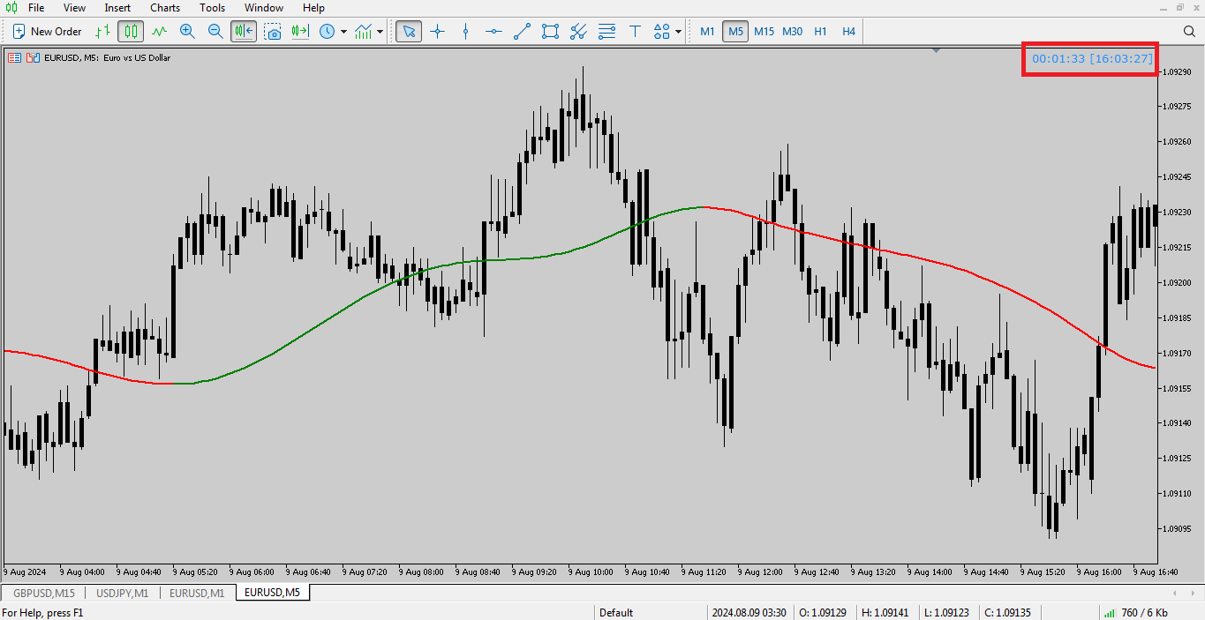Set timeframe to H1
Image resolution: width=1205 pixels, height=620 pixels.
(820, 32)
